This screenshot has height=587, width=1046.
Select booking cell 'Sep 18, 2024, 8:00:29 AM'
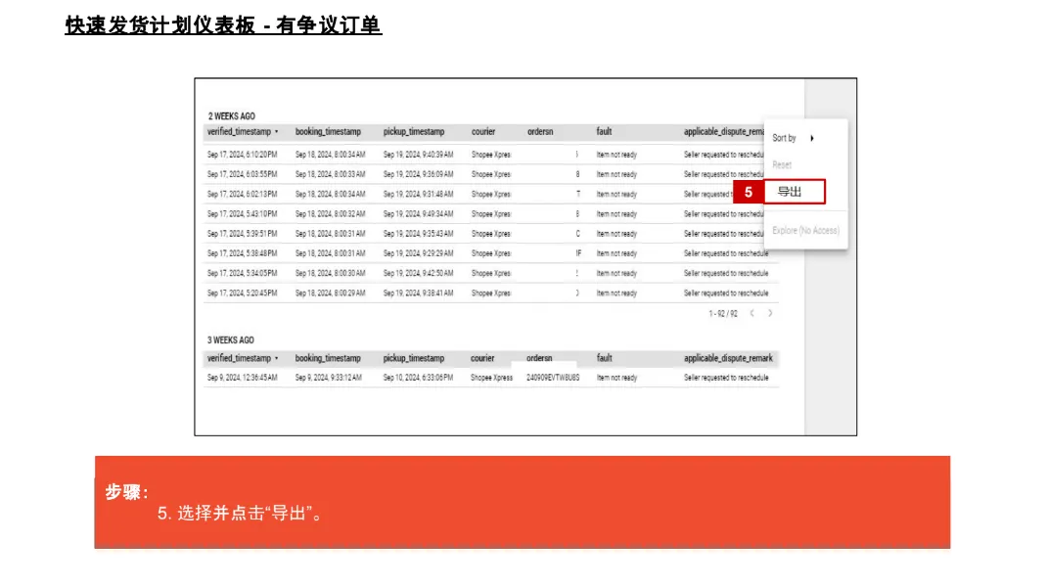tap(330, 293)
